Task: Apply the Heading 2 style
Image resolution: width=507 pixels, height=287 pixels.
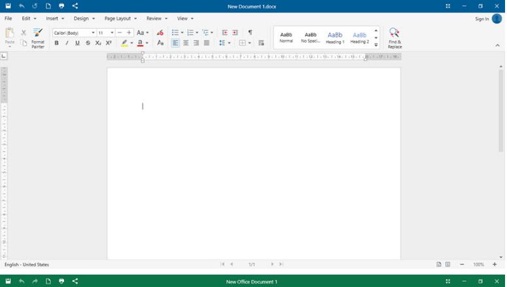Action: (360, 37)
